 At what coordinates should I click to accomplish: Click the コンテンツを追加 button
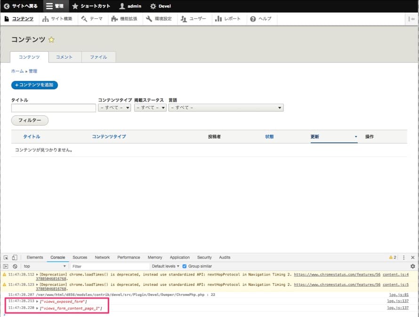(34, 85)
